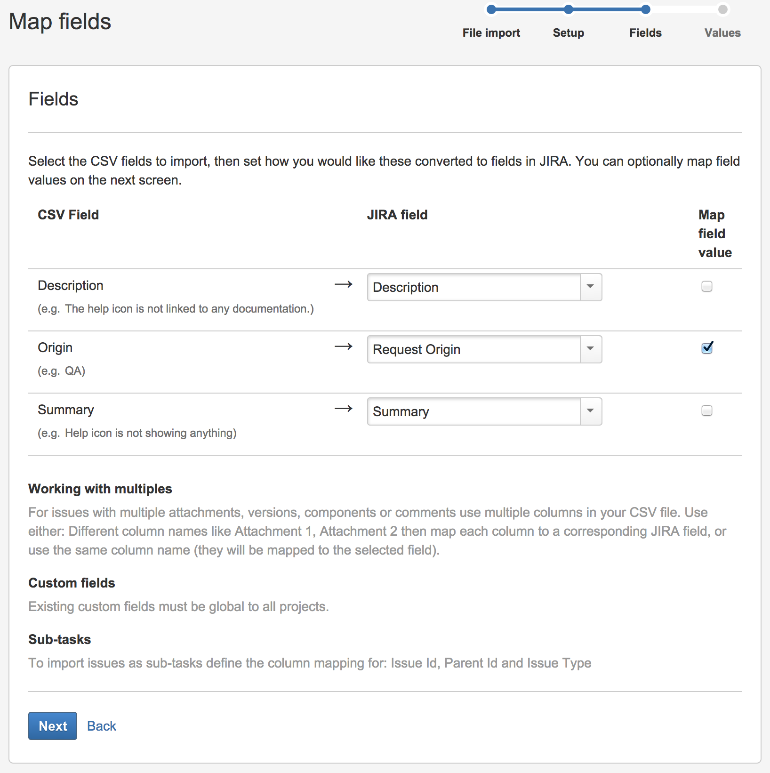
Task: Click the progress tracker bar between Setup and Fields
Action: click(x=607, y=9)
